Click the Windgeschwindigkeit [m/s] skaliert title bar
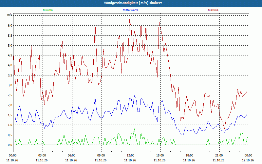The image size is (262, 164). tap(131, 3)
